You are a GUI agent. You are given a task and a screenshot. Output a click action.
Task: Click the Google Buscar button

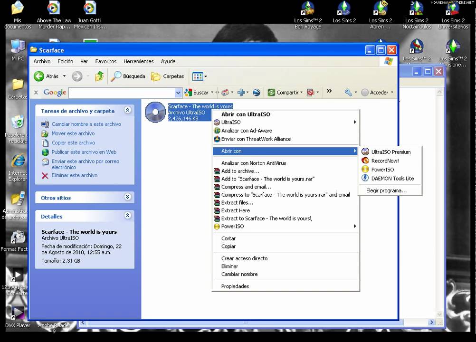click(197, 93)
